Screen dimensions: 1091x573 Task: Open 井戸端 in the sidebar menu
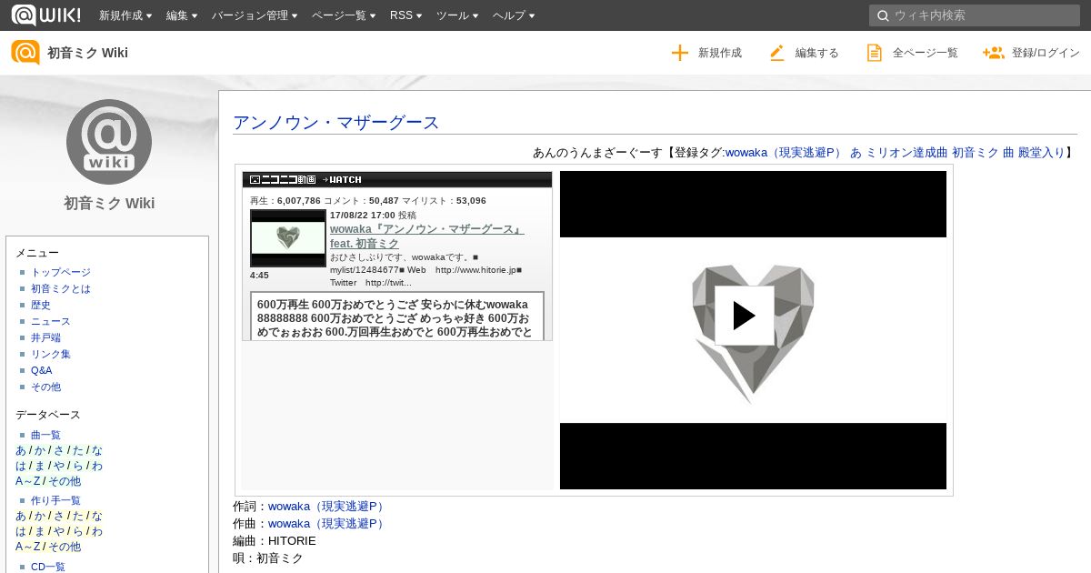[45, 337]
